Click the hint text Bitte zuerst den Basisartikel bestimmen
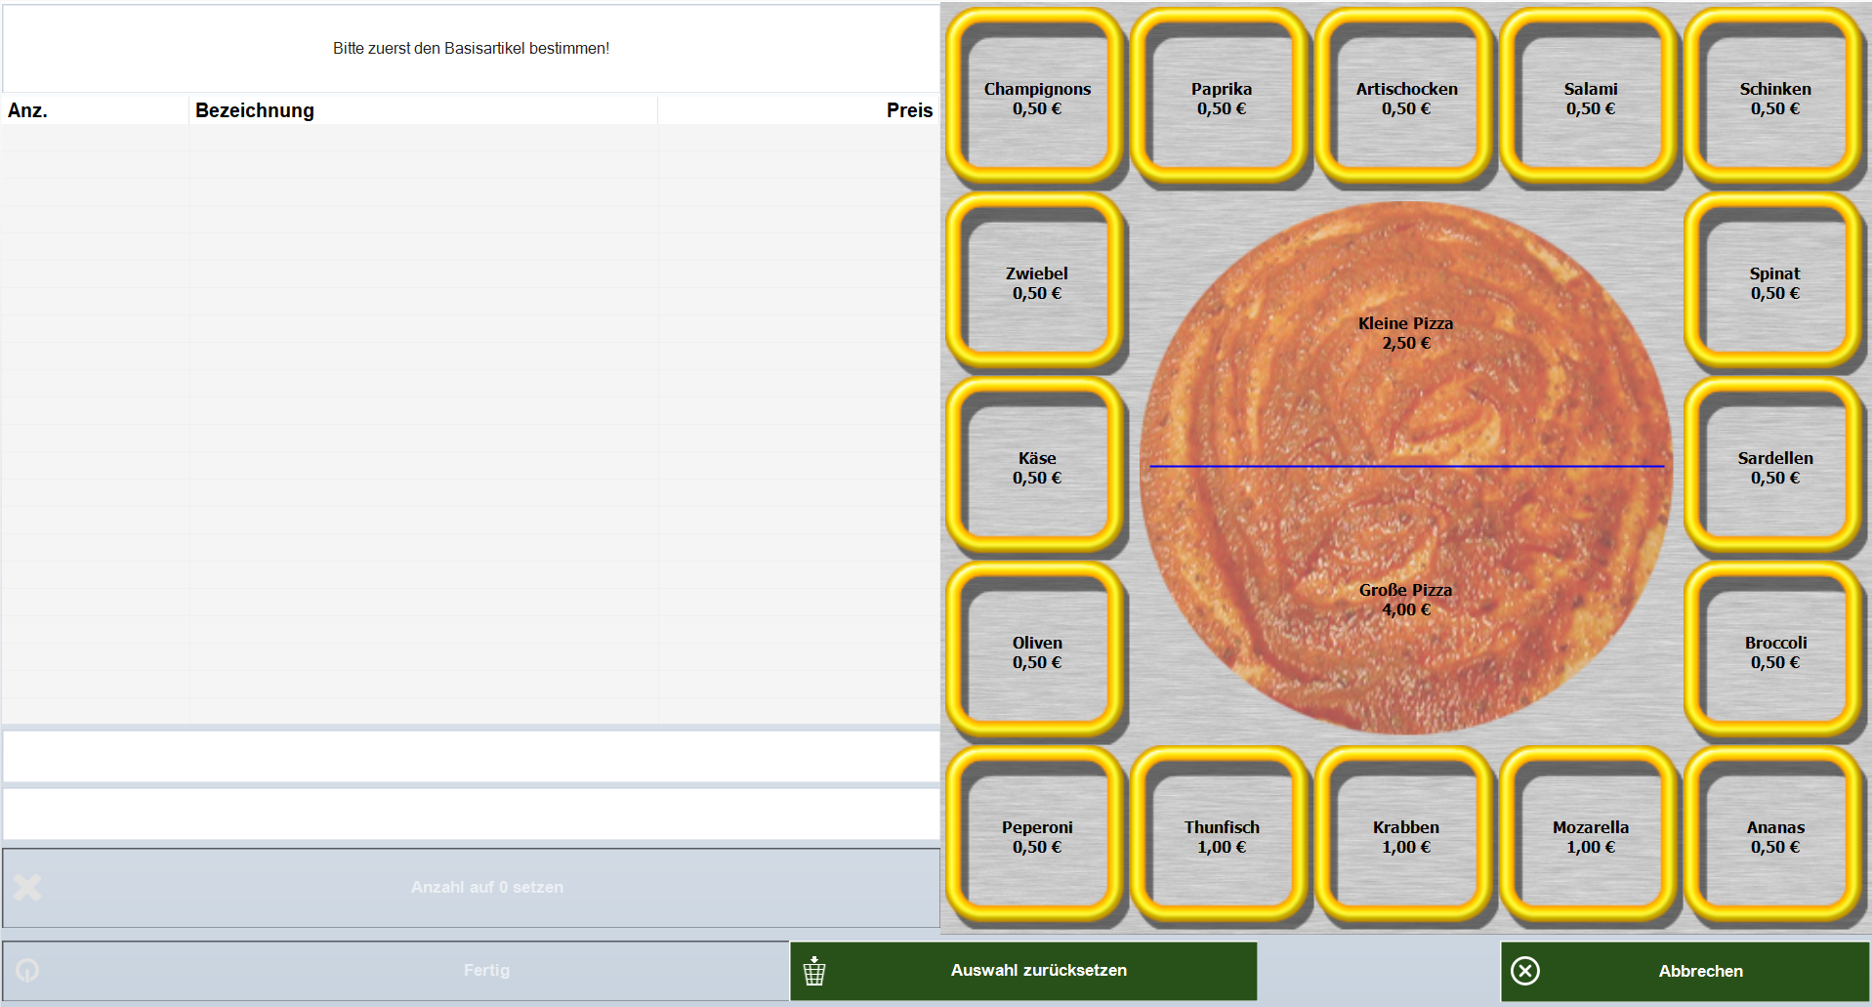Image resolution: width=1872 pixels, height=1007 pixels. point(471,48)
